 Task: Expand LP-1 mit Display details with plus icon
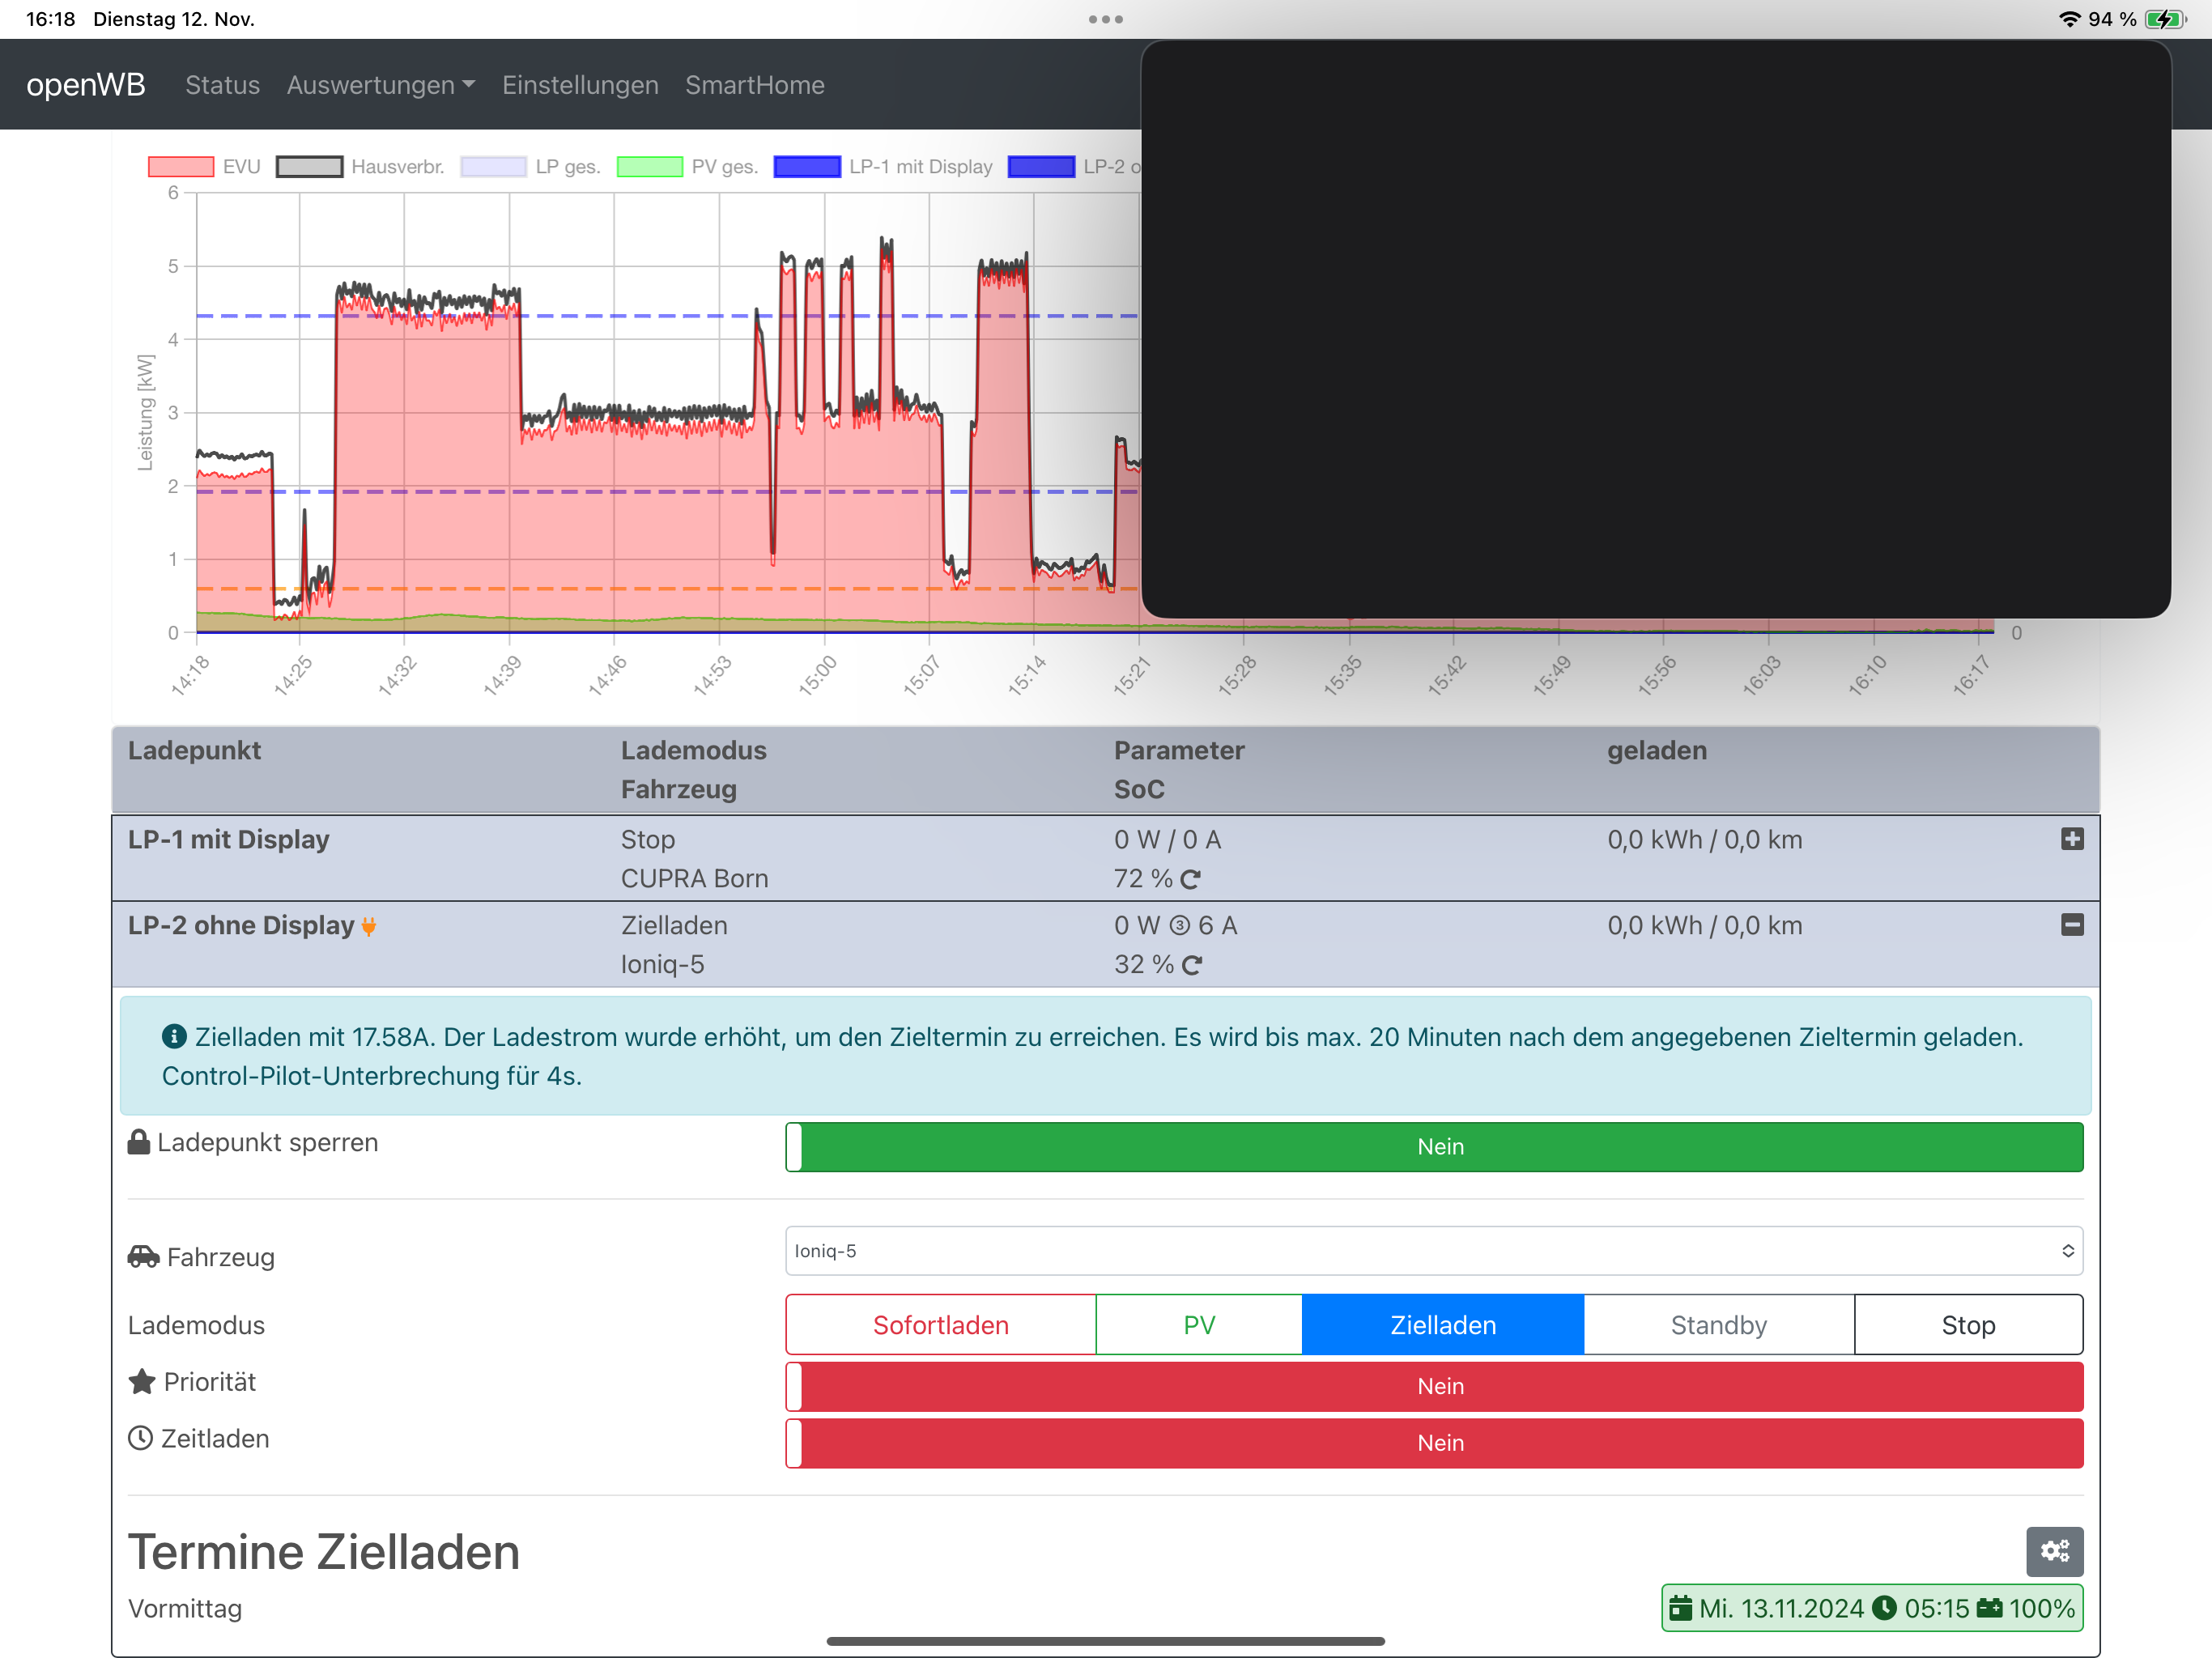[x=2071, y=839]
